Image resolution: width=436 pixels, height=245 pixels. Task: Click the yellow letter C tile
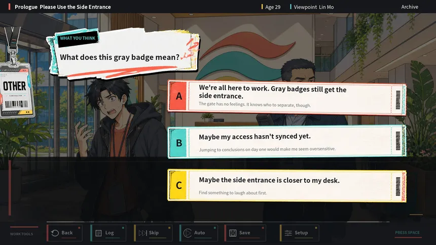pos(178,185)
